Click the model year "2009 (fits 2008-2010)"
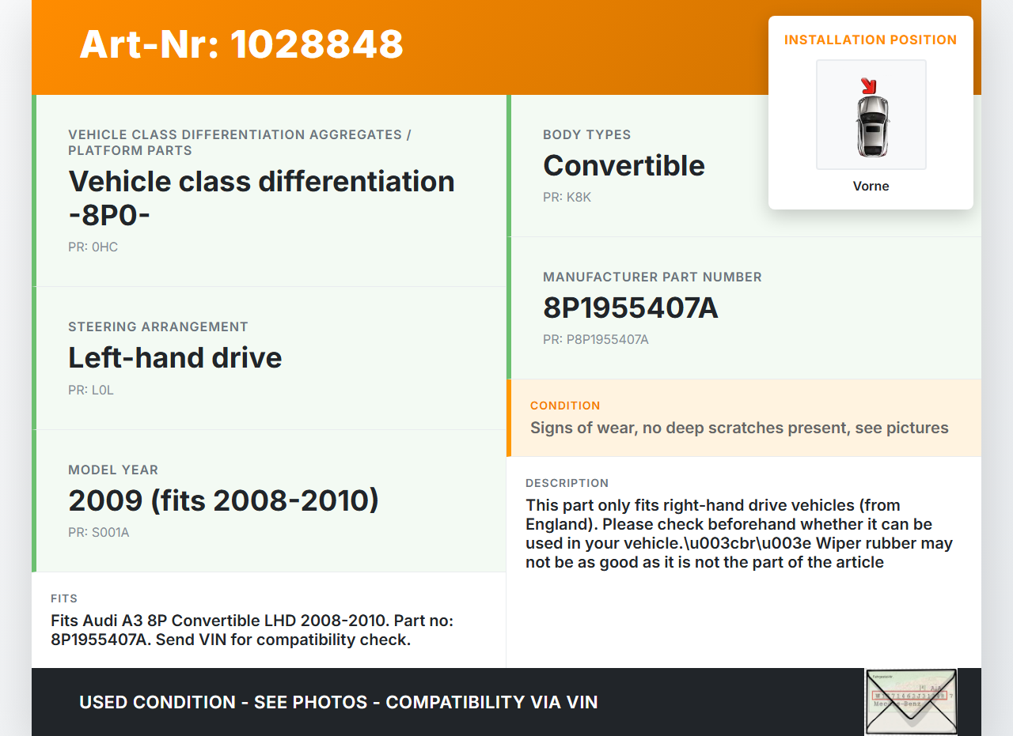 coord(223,500)
